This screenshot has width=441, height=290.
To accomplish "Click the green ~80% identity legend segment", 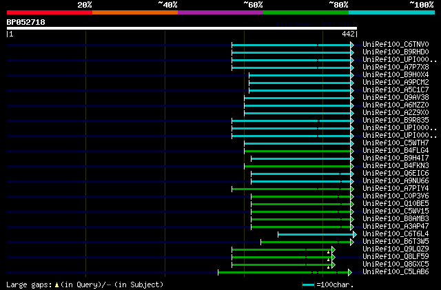I will pyautogui.click(x=306, y=12).
